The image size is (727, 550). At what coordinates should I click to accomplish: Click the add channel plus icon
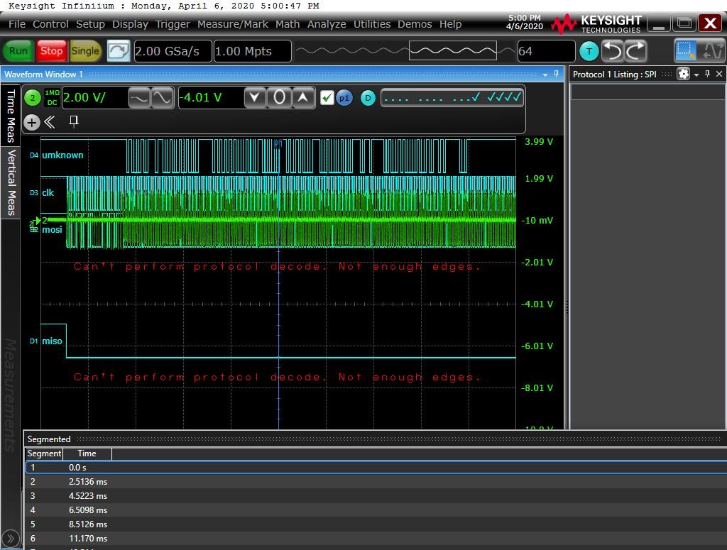click(32, 122)
